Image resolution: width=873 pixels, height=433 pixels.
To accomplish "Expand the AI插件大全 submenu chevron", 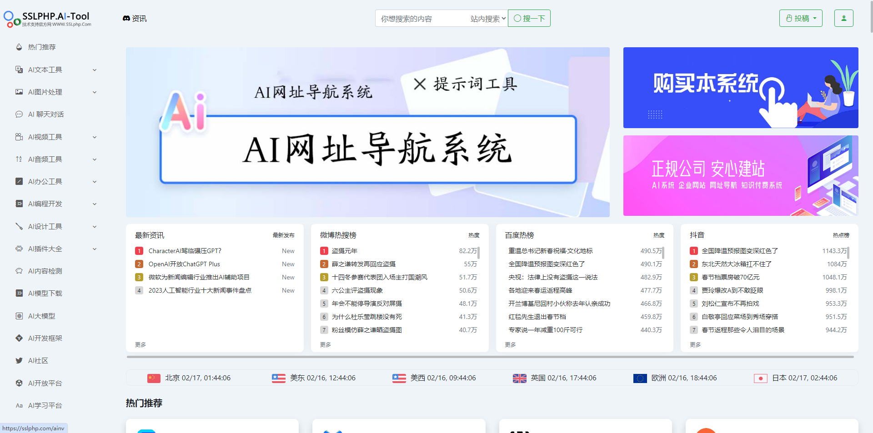I will (x=95, y=249).
